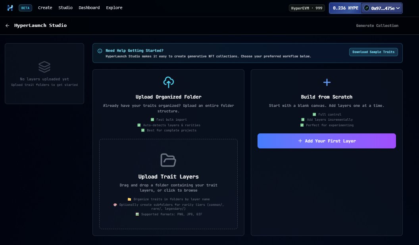The height and width of the screenshot is (245, 419).
Task: Open the Create menu
Action: click(x=45, y=8)
